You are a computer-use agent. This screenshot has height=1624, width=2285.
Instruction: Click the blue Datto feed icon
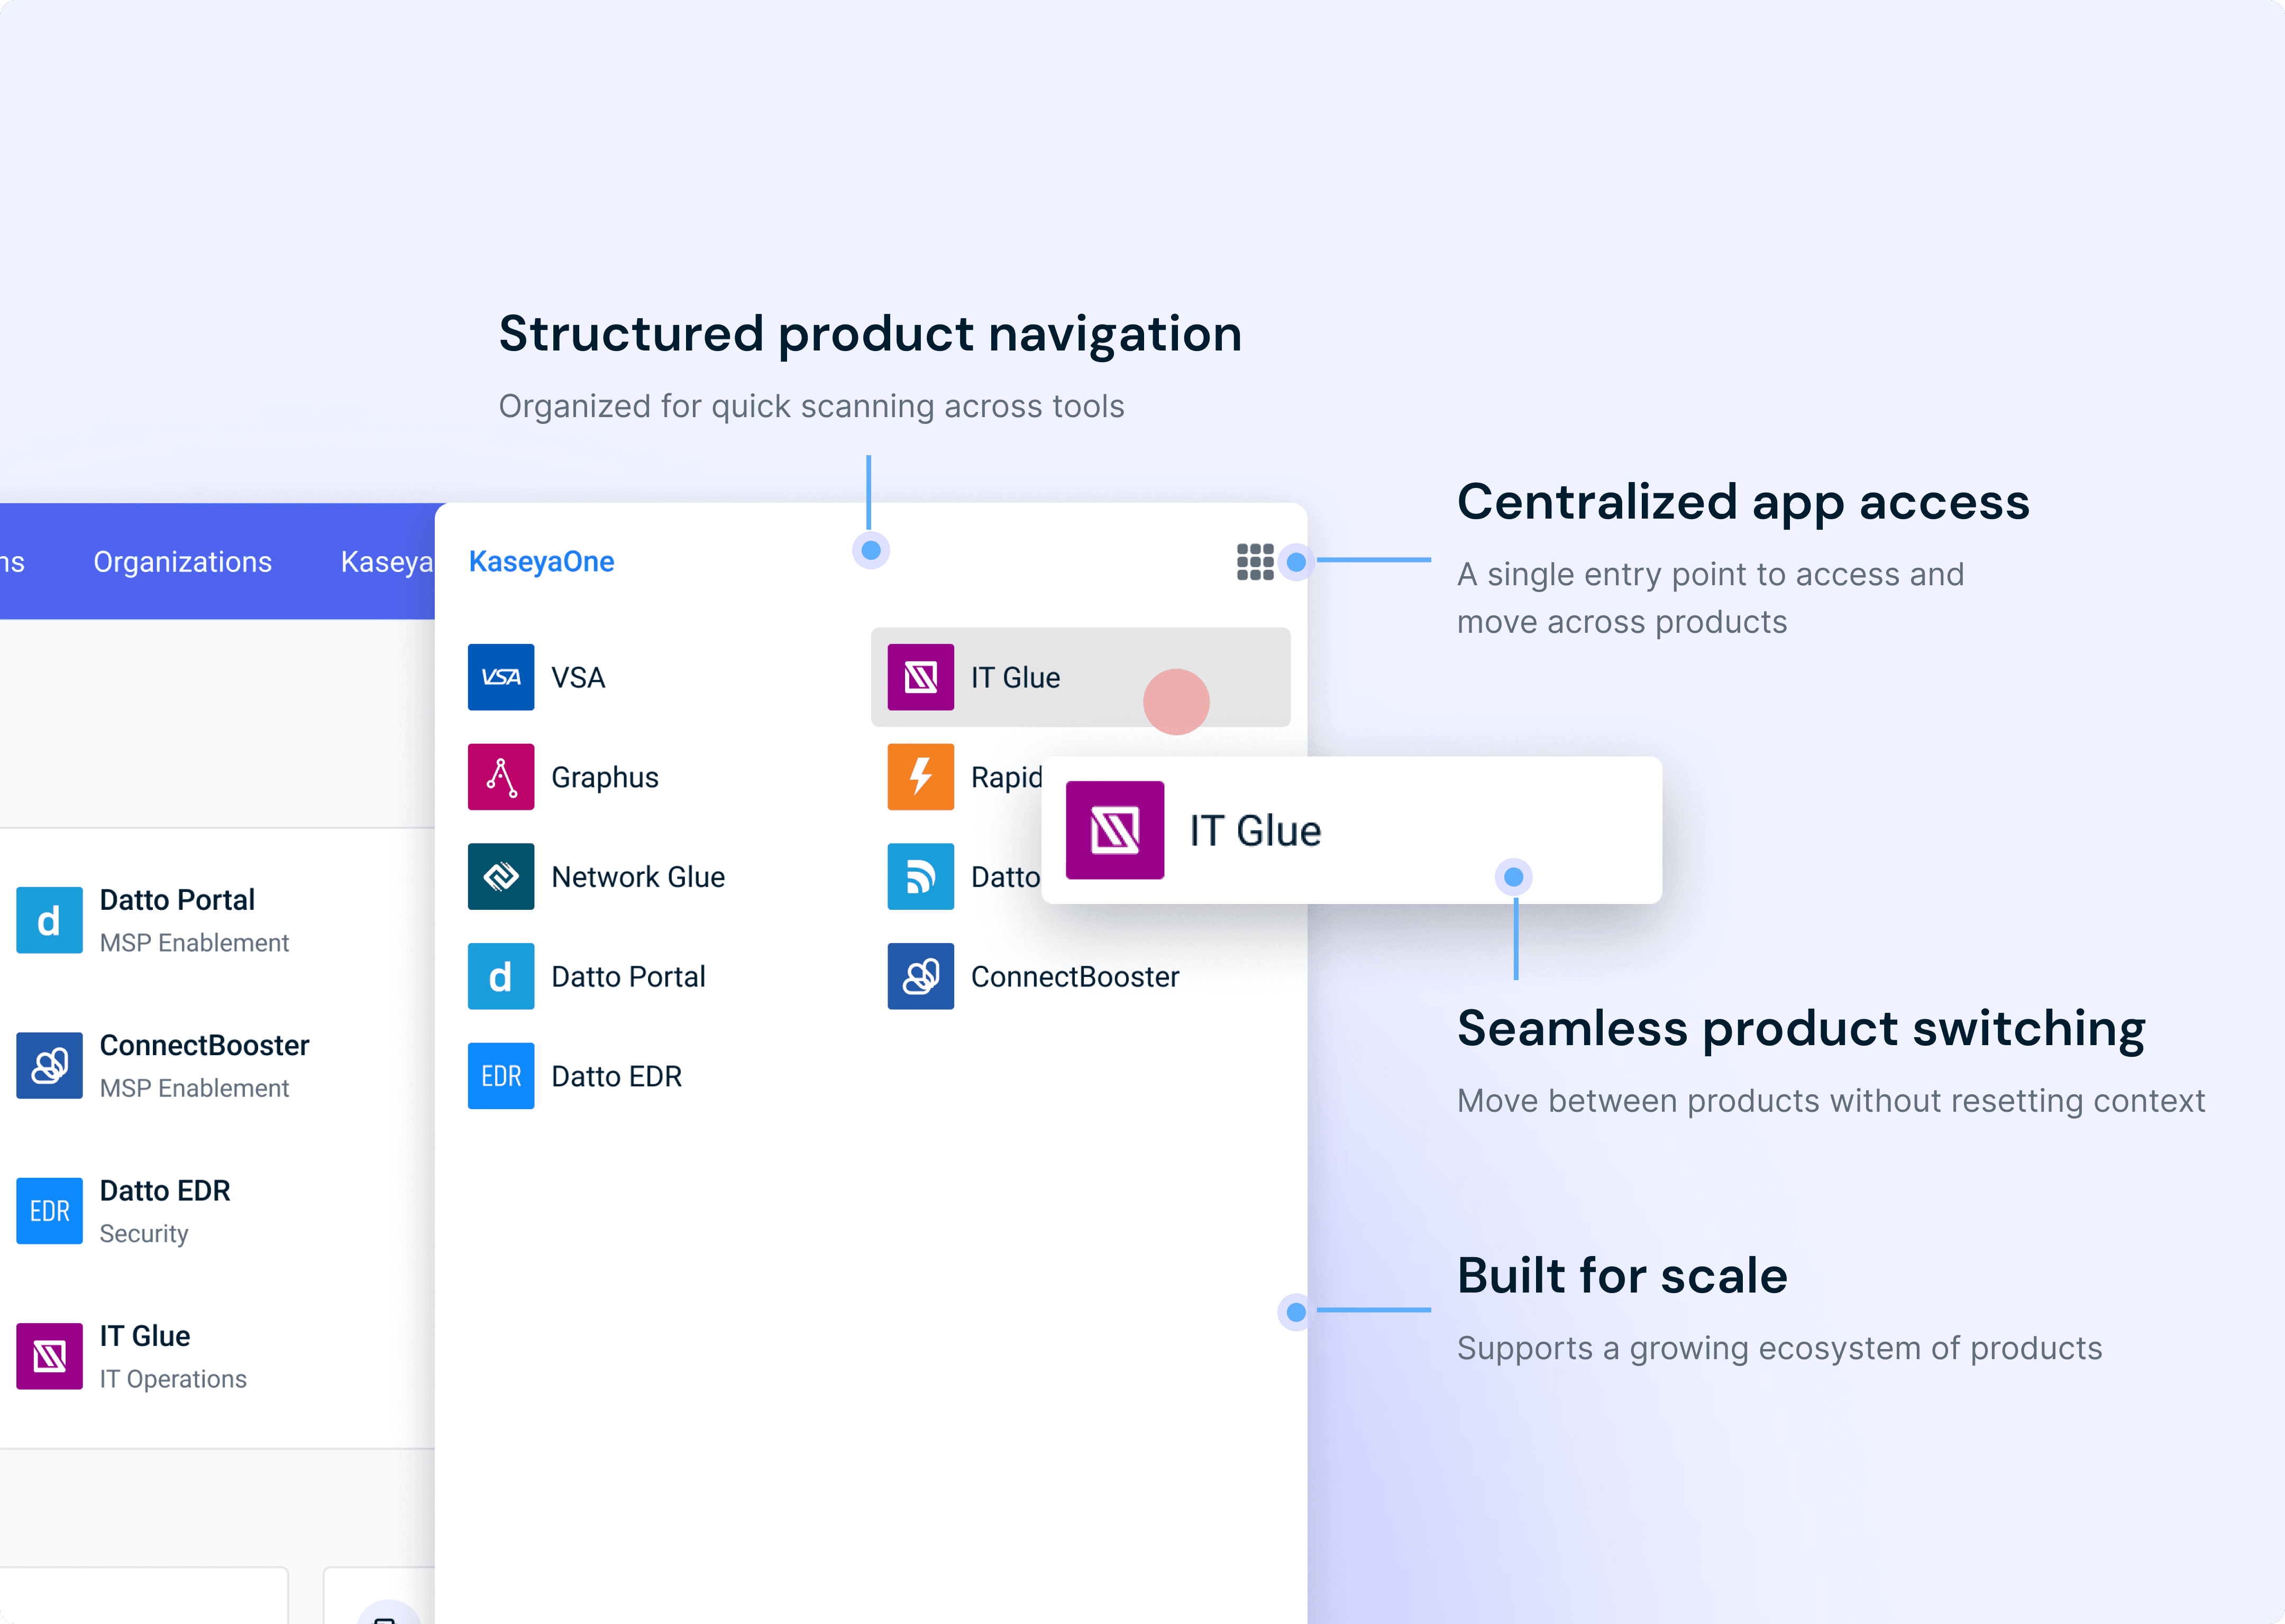(x=920, y=877)
